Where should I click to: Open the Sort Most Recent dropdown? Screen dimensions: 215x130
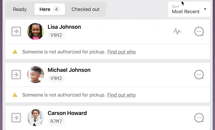pos(189,9)
